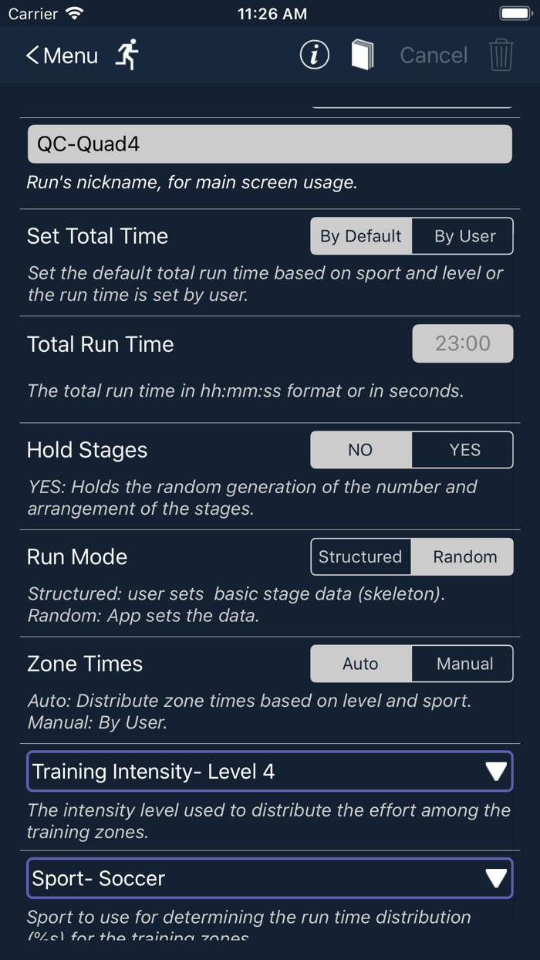Screen dimensions: 540x960
Task: Go back using the Menu chevron arrow
Action: point(32,55)
